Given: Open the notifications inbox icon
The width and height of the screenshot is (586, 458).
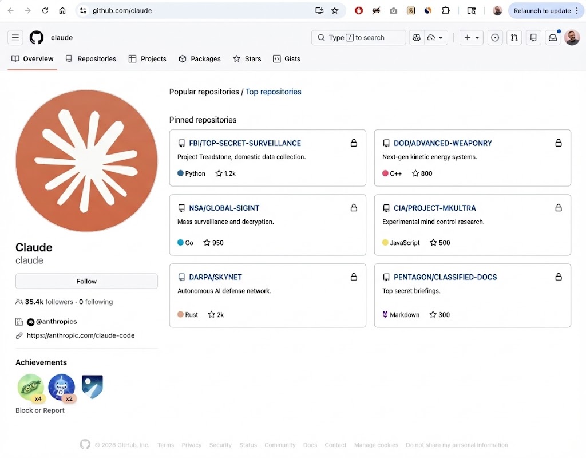Looking at the screenshot, I should (553, 37).
